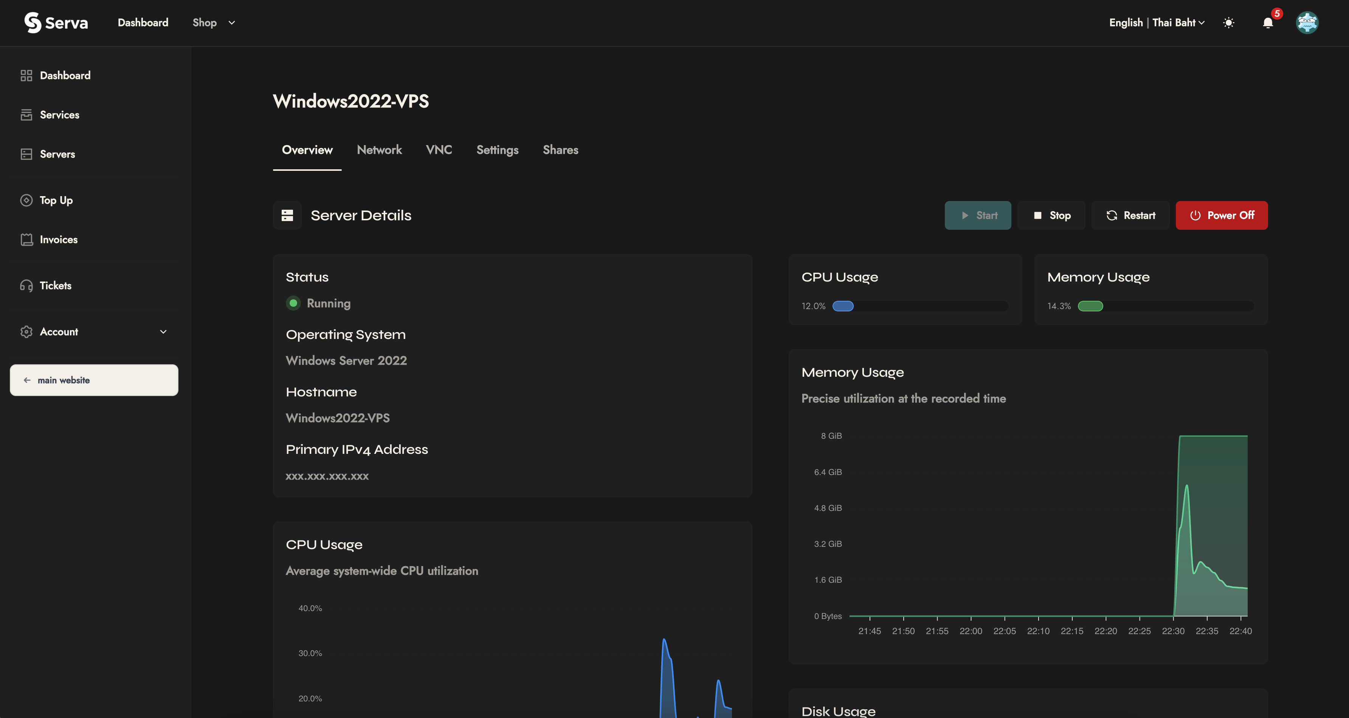
Task: Click the Invoices icon in sidebar
Action: (x=26, y=239)
